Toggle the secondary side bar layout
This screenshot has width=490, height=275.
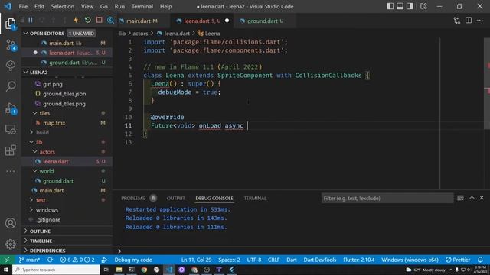410,6
